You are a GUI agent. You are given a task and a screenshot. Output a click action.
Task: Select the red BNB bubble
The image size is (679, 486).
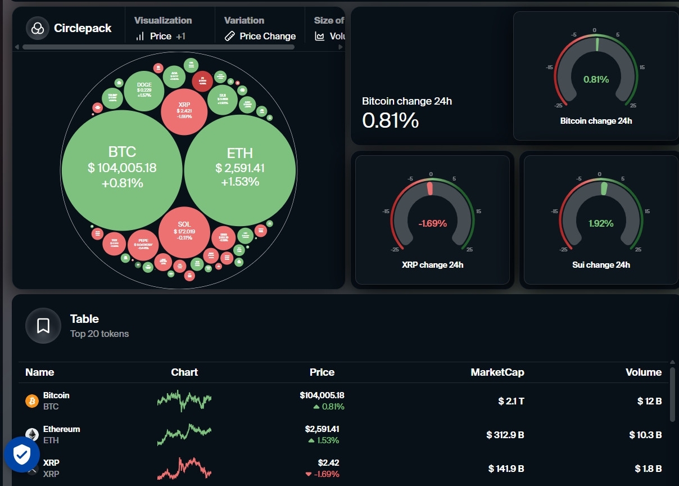tap(224, 237)
